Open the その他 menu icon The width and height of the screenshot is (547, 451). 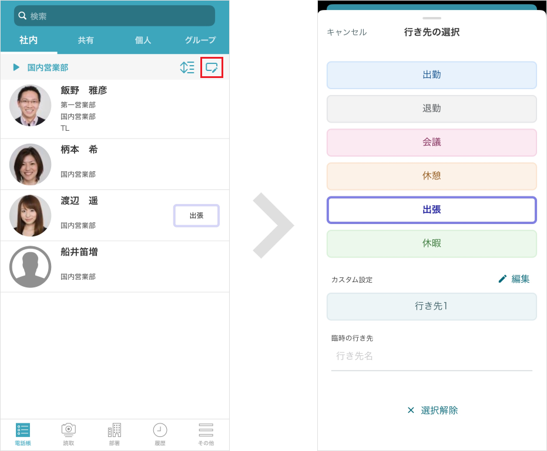point(206,431)
